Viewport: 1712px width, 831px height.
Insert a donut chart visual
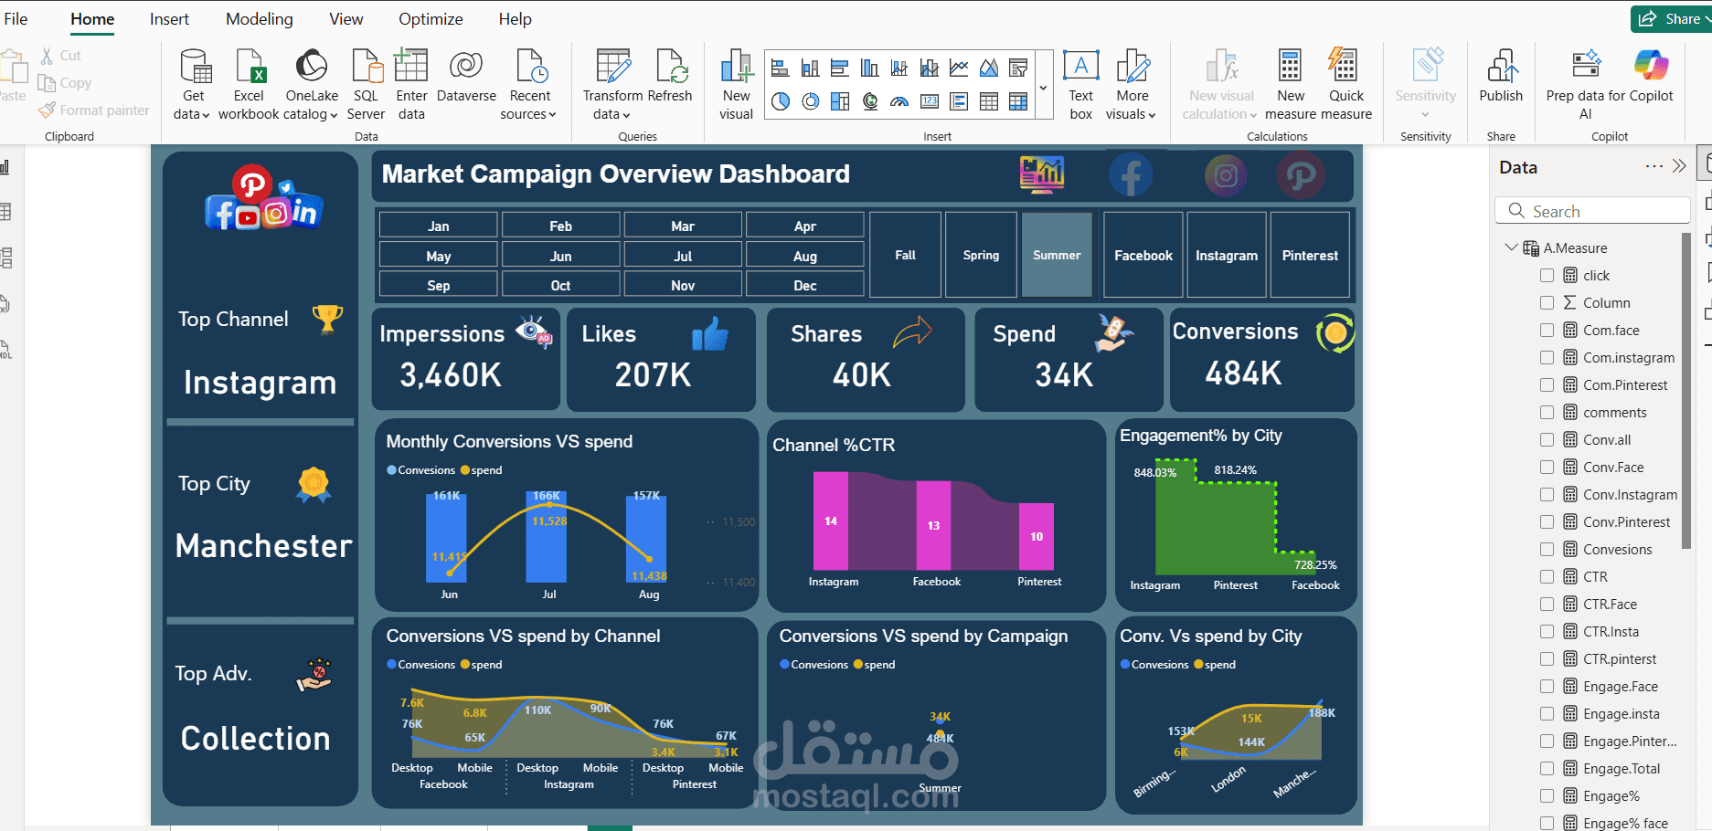click(x=810, y=101)
